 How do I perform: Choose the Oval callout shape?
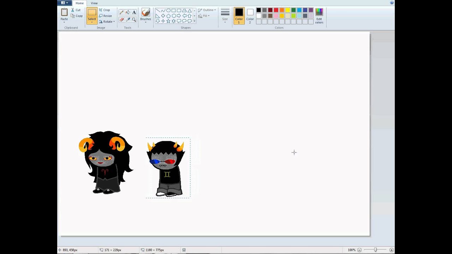(x=184, y=21)
